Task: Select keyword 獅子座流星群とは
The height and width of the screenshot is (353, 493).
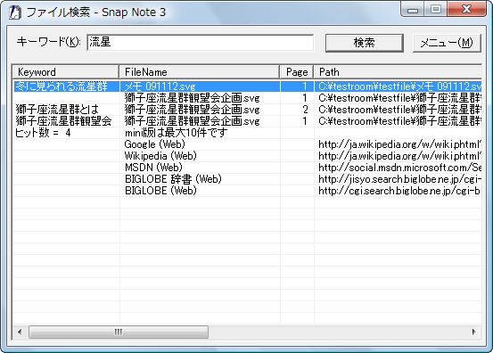Action: click(58, 110)
